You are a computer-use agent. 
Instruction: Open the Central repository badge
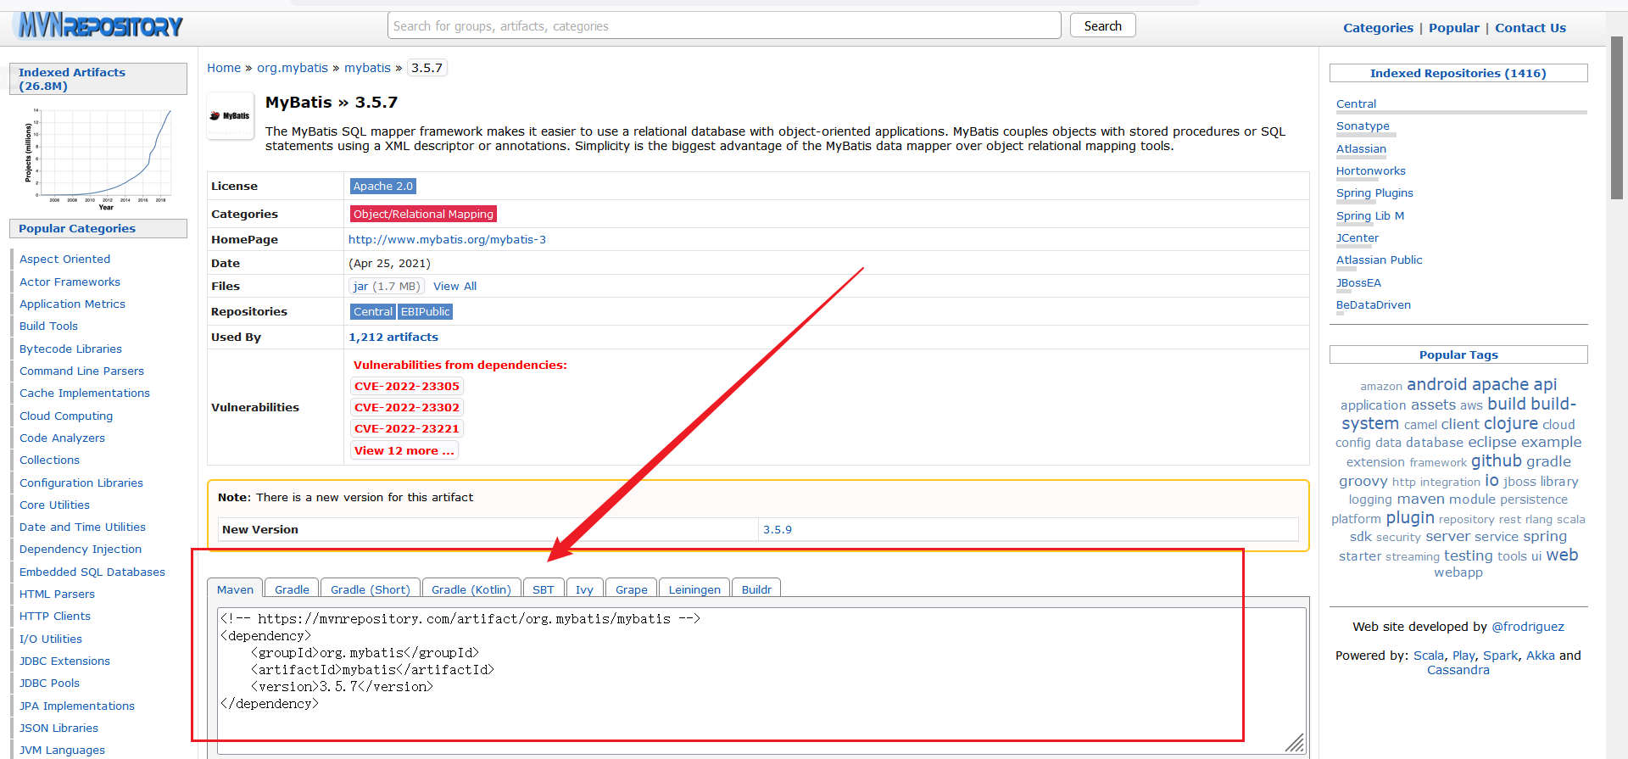[x=373, y=311]
